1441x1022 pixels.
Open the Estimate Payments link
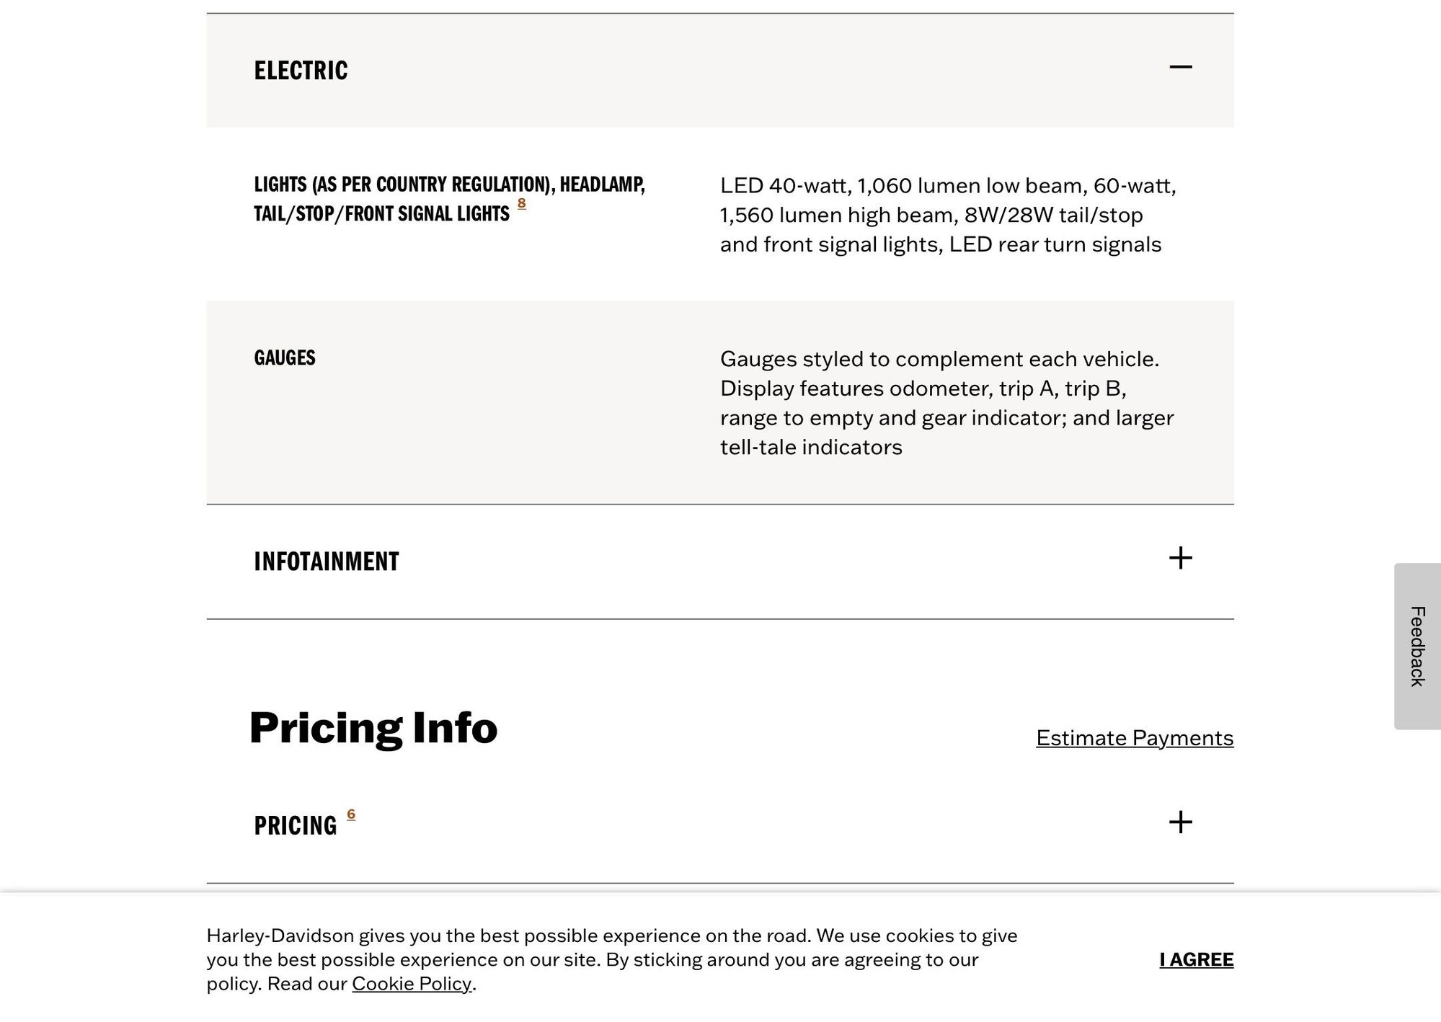tap(1134, 738)
